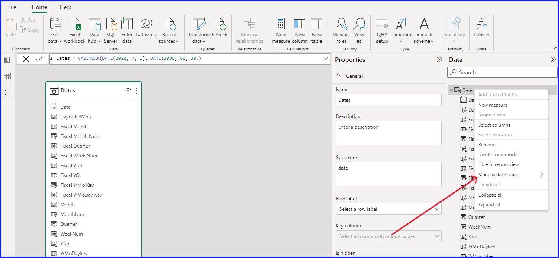
Task: Toggle visibility of Dates table card
Action: coord(128,91)
